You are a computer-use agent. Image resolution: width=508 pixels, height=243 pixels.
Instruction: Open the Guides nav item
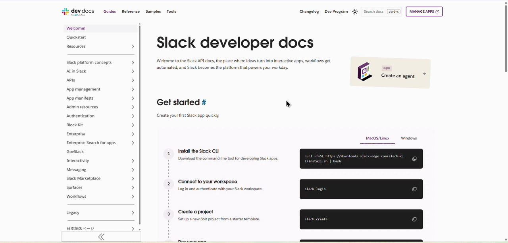coord(110,12)
